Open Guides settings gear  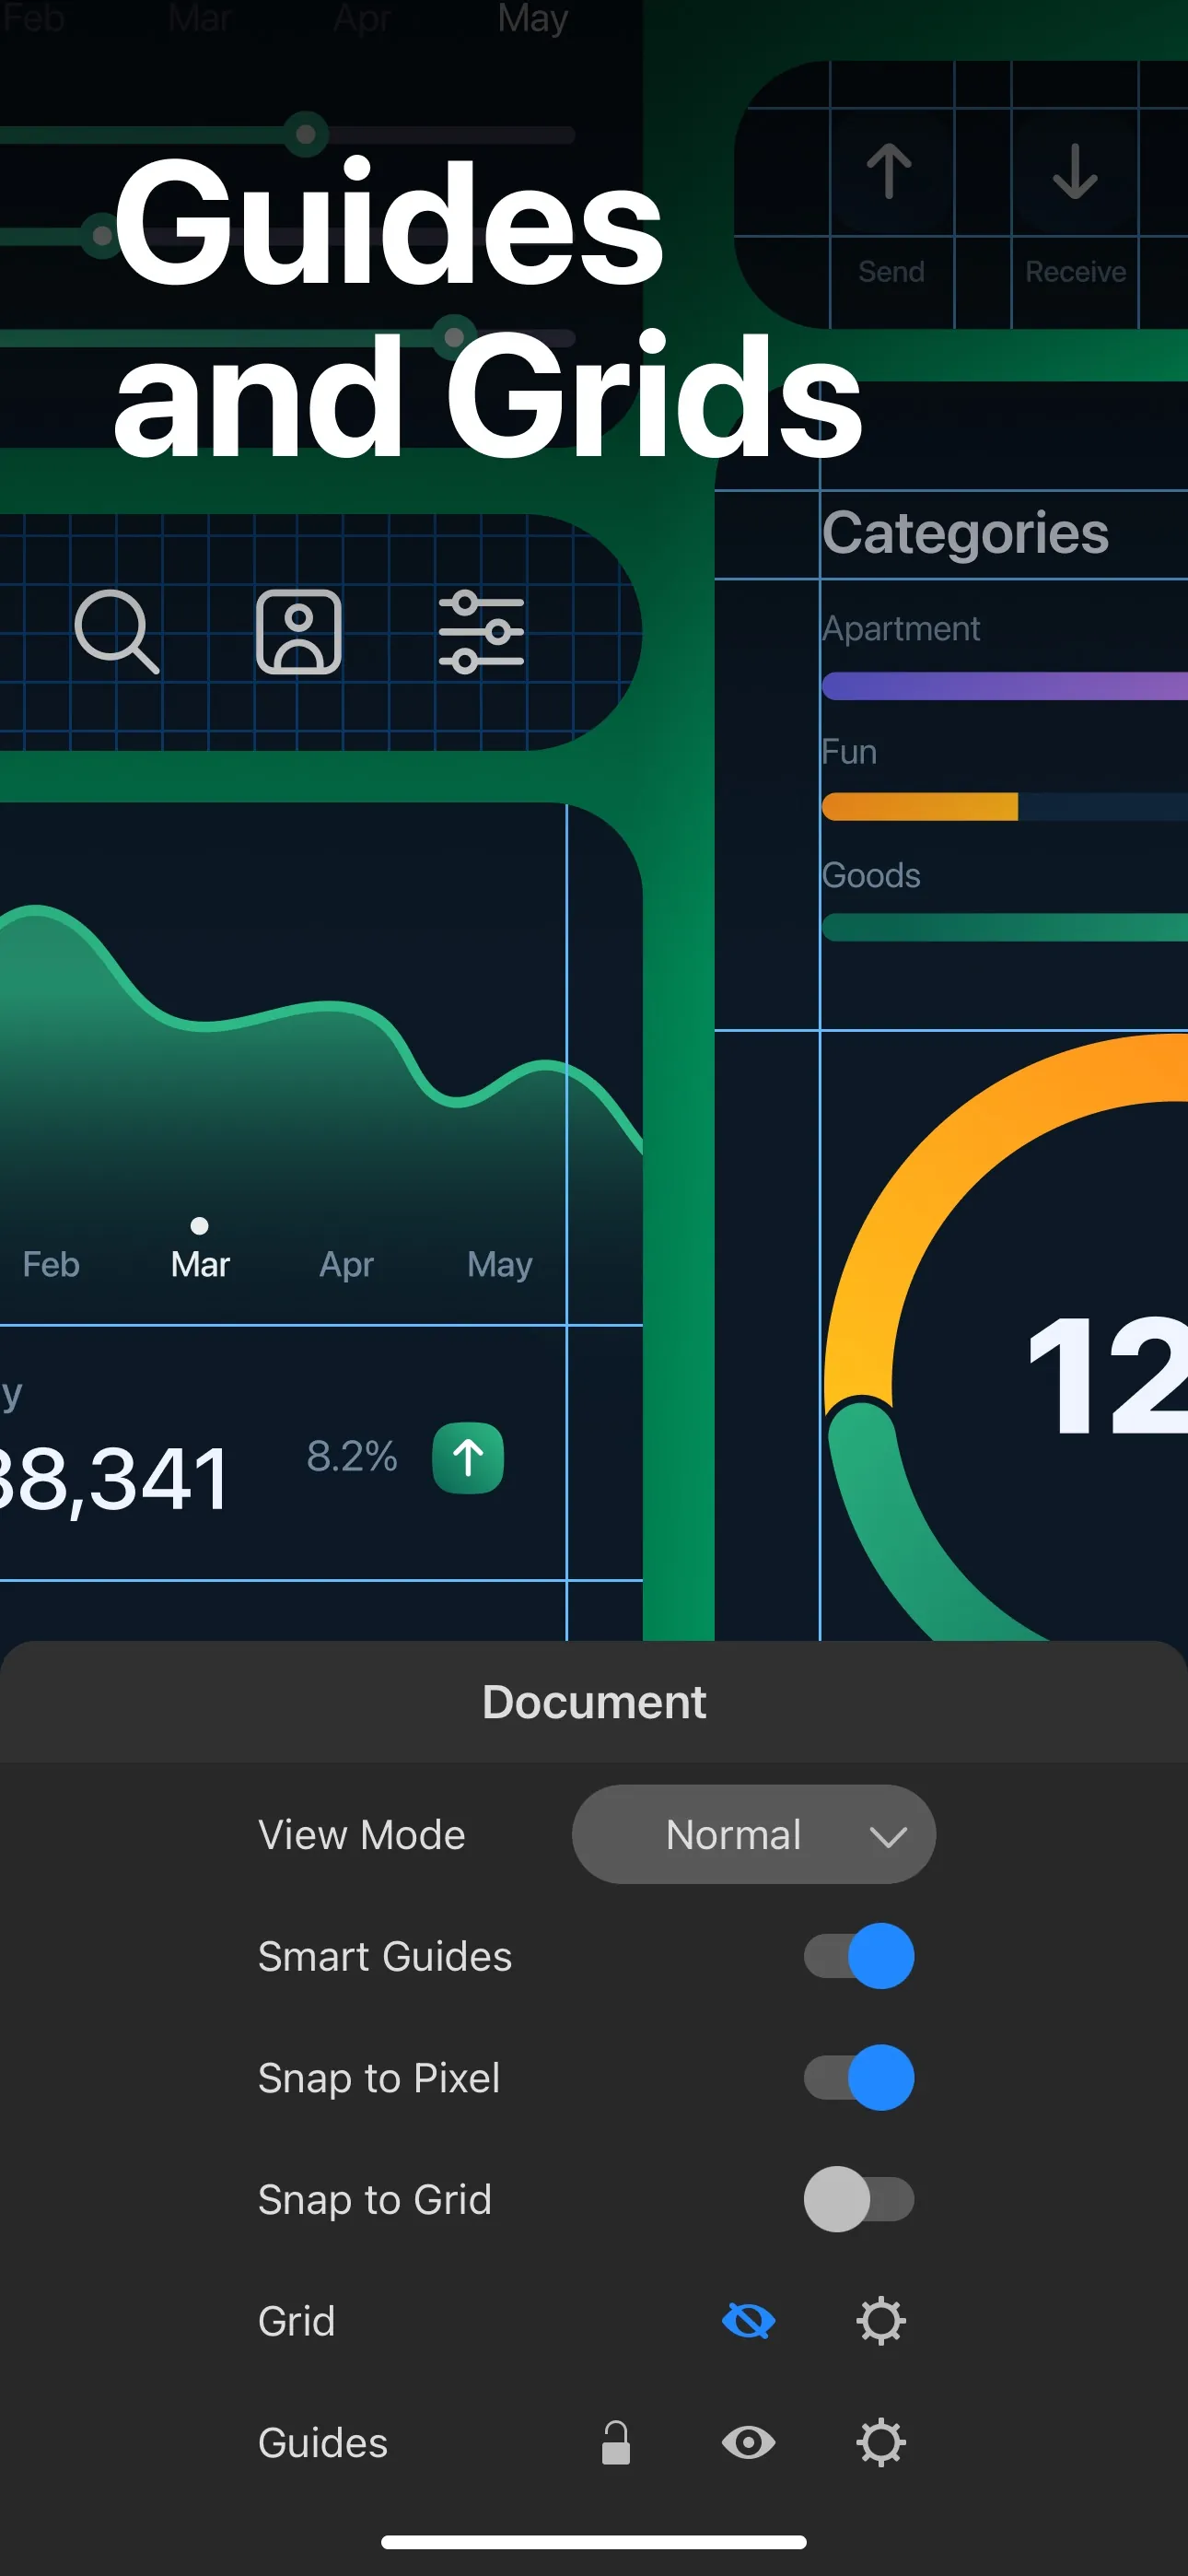(881, 2443)
